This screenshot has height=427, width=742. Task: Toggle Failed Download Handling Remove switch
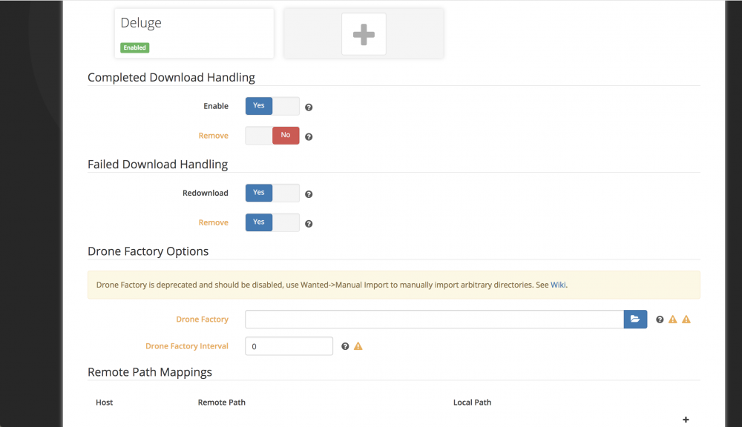tap(272, 222)
